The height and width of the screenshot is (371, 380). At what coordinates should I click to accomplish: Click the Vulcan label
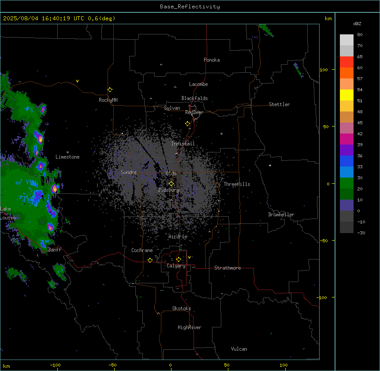(x=239, y=349)
